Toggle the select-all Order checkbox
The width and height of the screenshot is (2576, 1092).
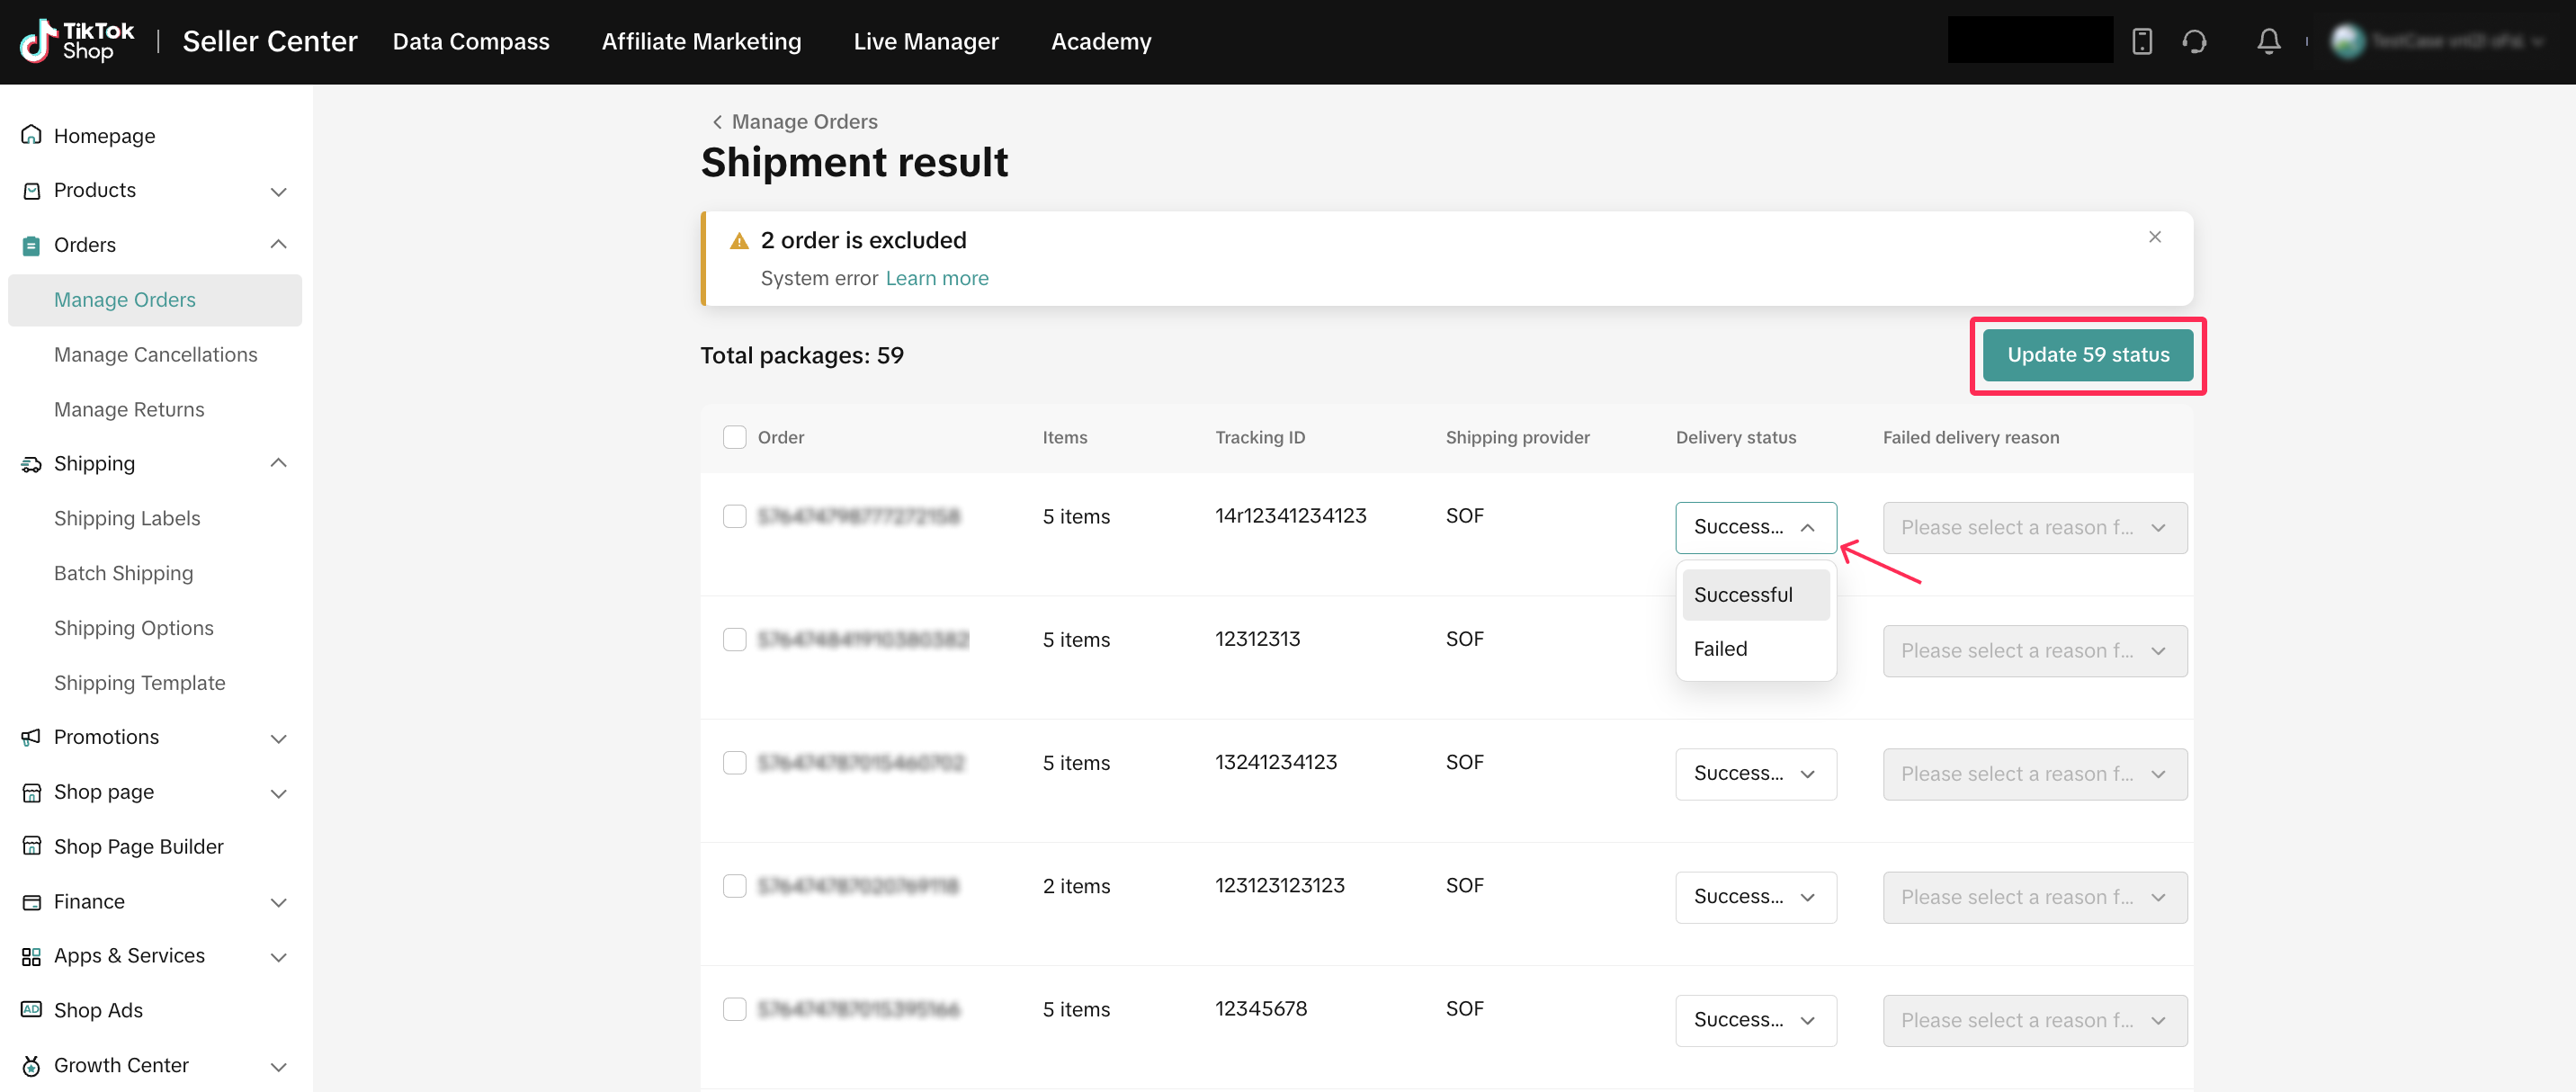734,437
